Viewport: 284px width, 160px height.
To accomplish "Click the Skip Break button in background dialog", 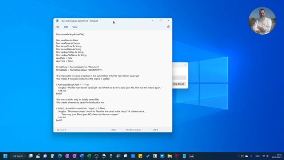I will [x=178, y=84].
